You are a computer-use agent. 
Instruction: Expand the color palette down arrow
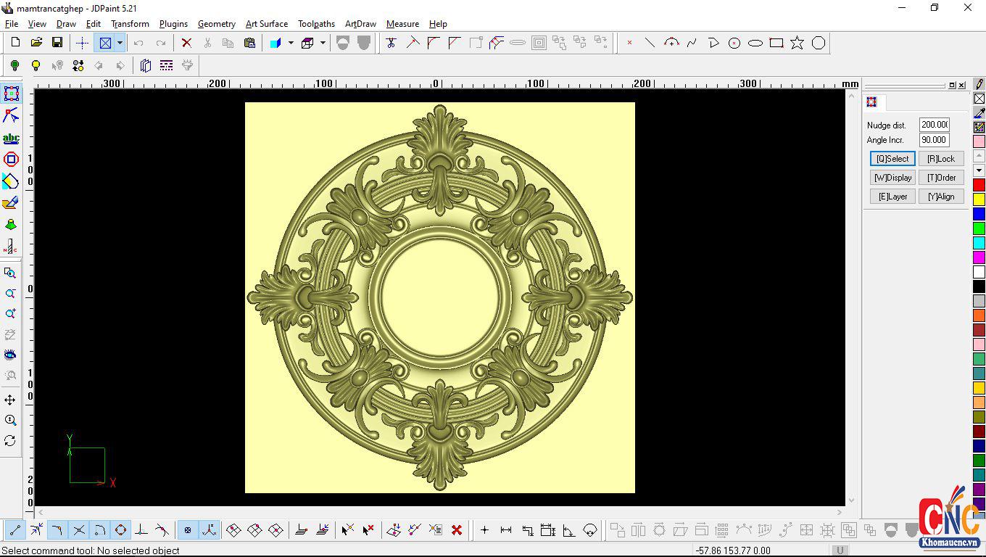[979, 170]
